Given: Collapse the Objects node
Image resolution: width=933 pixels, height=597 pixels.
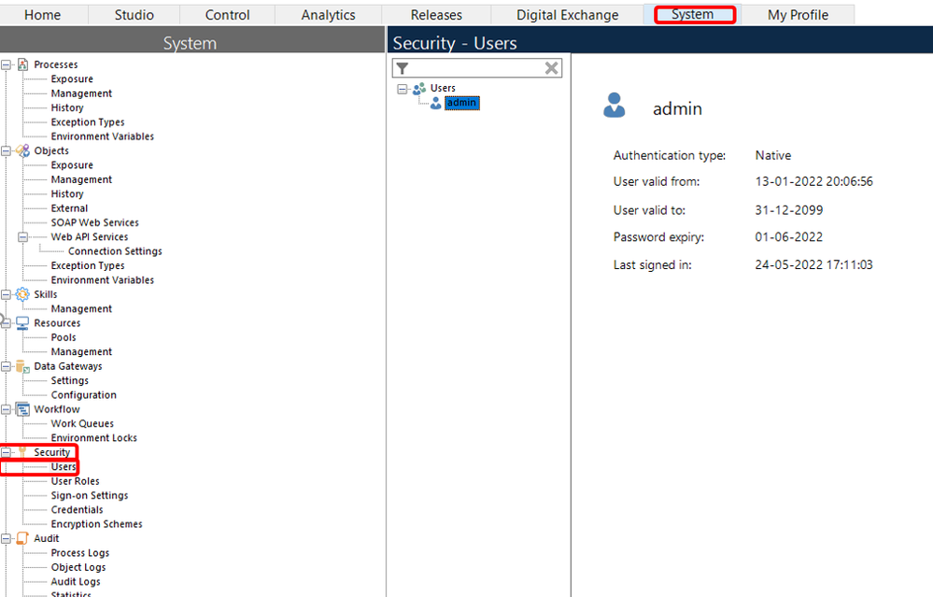Looking at the screenshot, I should point(6,150).
